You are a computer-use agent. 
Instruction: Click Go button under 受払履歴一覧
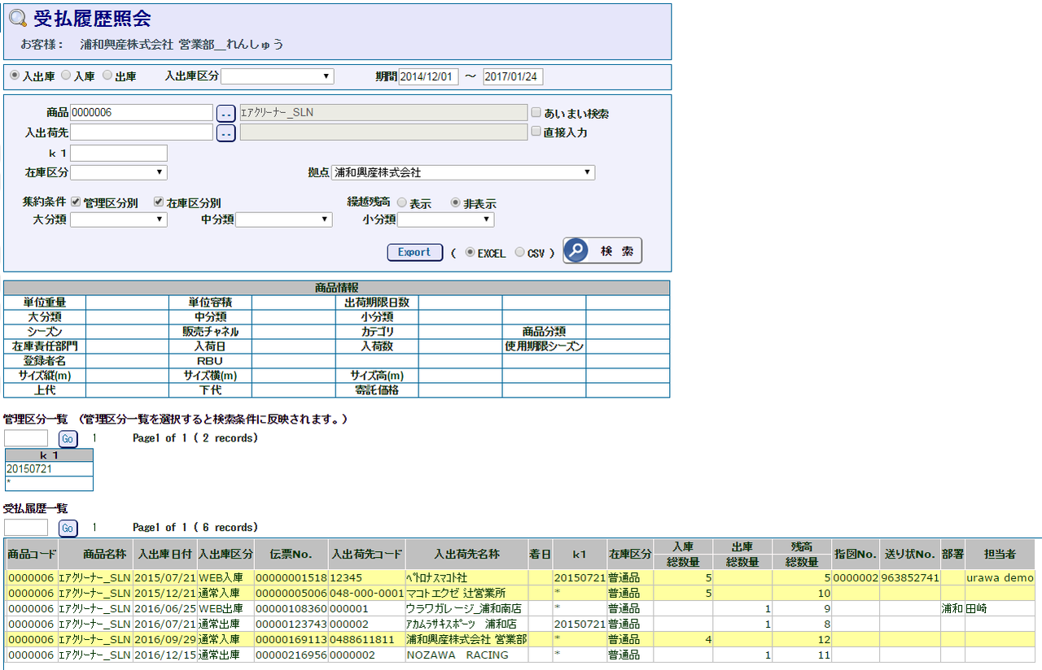[68, 529]
